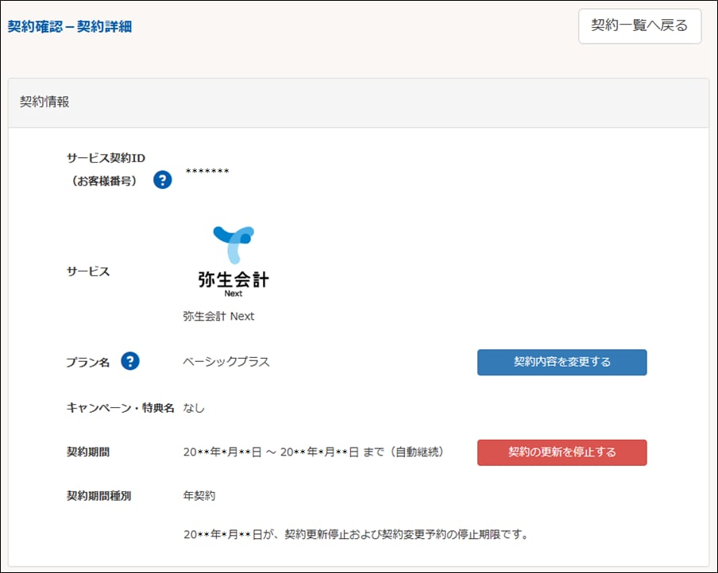Viewport: 718px width, 573px height.
Task: Select contract period text ending with （自動継続）
Action: pos(314,452)
